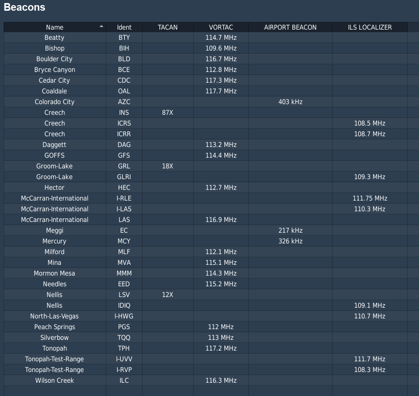Sort table by Name column header
This screenshot has height=396, width=419.
(x=55, y=27)
